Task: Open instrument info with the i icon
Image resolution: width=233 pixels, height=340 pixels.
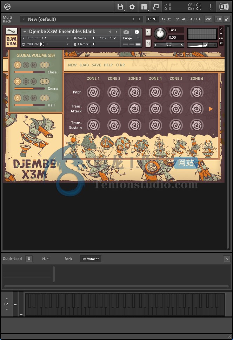Action: click(137, 32)
